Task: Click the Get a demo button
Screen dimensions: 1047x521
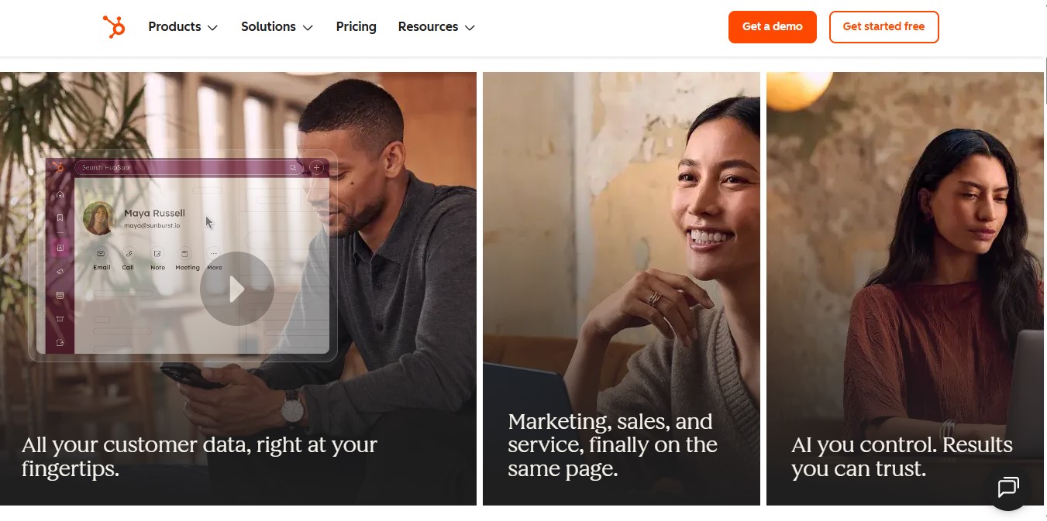Action: tap(773, 27)
